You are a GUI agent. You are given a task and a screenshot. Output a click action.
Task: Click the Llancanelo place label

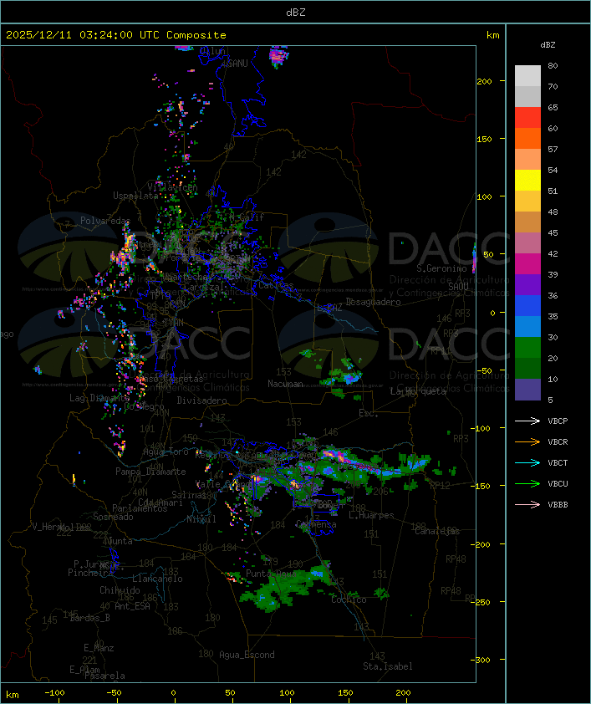tap(157, 579)
